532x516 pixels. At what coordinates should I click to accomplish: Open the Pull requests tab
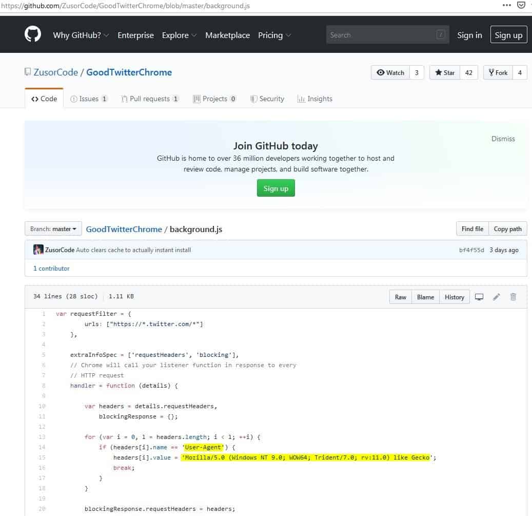click(x=150, y=99)
